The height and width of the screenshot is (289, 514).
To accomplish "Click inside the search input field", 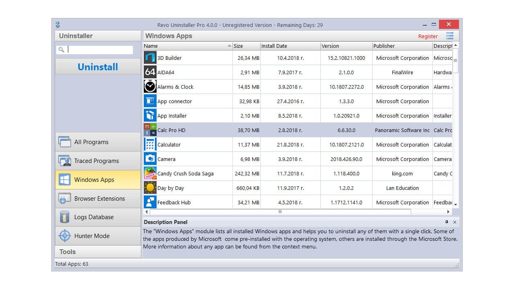I will 98,49.
